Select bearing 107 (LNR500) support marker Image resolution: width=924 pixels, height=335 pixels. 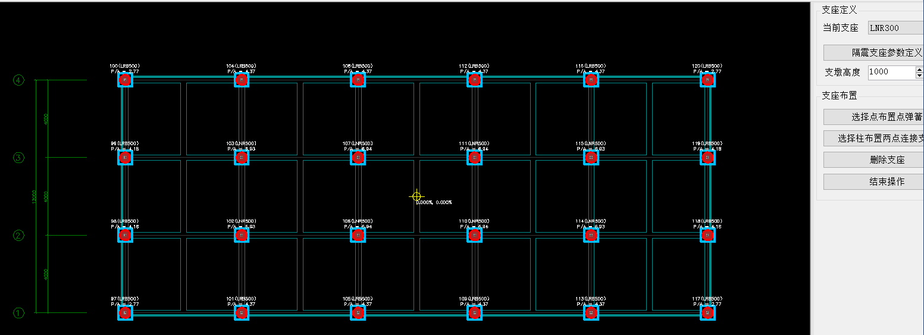pos(358,158)
